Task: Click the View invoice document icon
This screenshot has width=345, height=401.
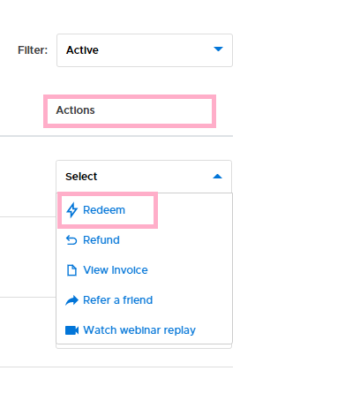Action: click(71, 270)
